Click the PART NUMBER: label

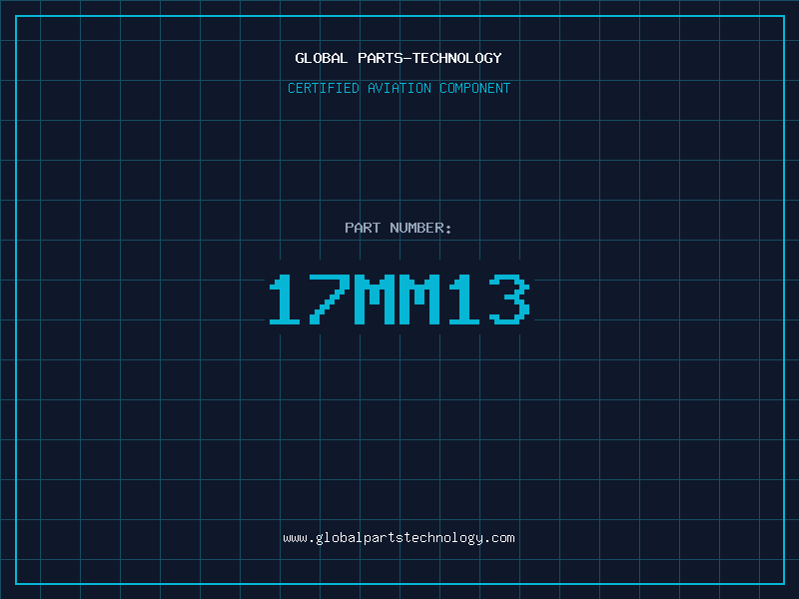pos(399,228)
